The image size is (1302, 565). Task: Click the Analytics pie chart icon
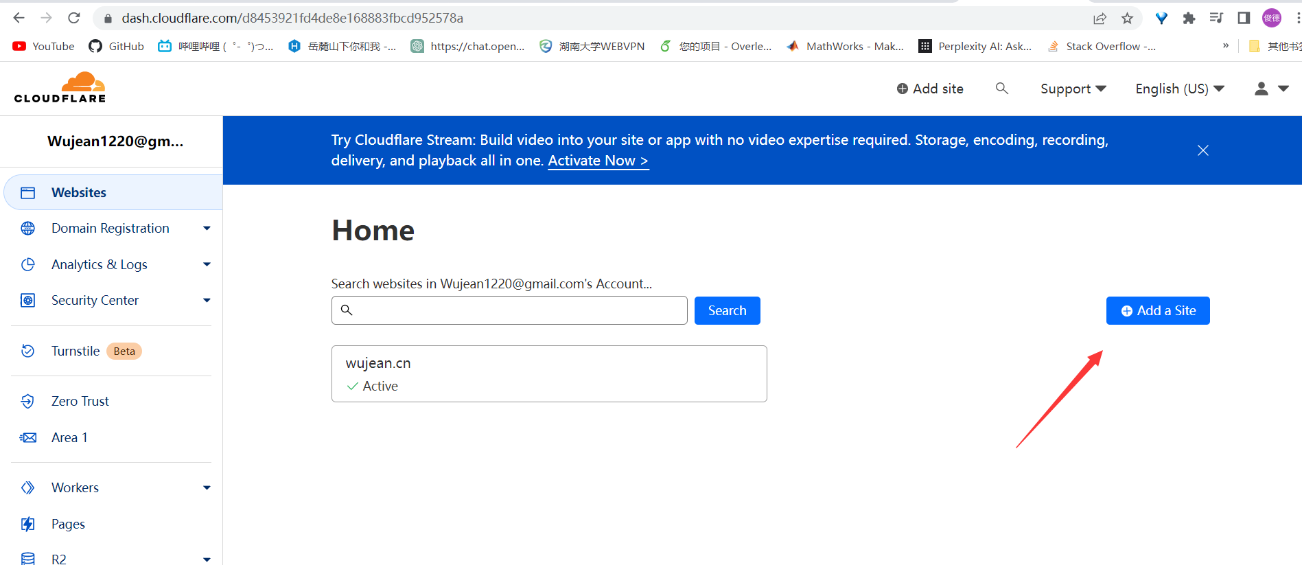28,264
